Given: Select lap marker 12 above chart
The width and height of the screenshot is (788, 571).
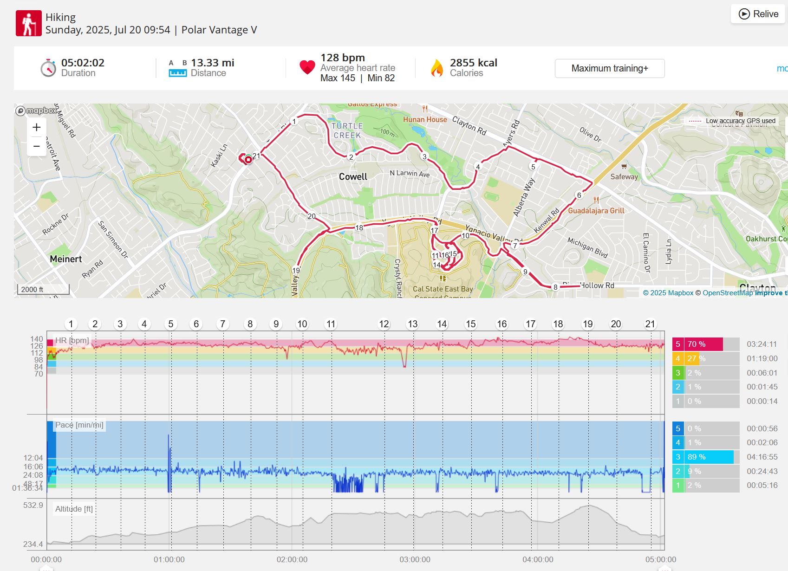Looking at the screenshot, I should pyautogui.click(x=384, y=324).
